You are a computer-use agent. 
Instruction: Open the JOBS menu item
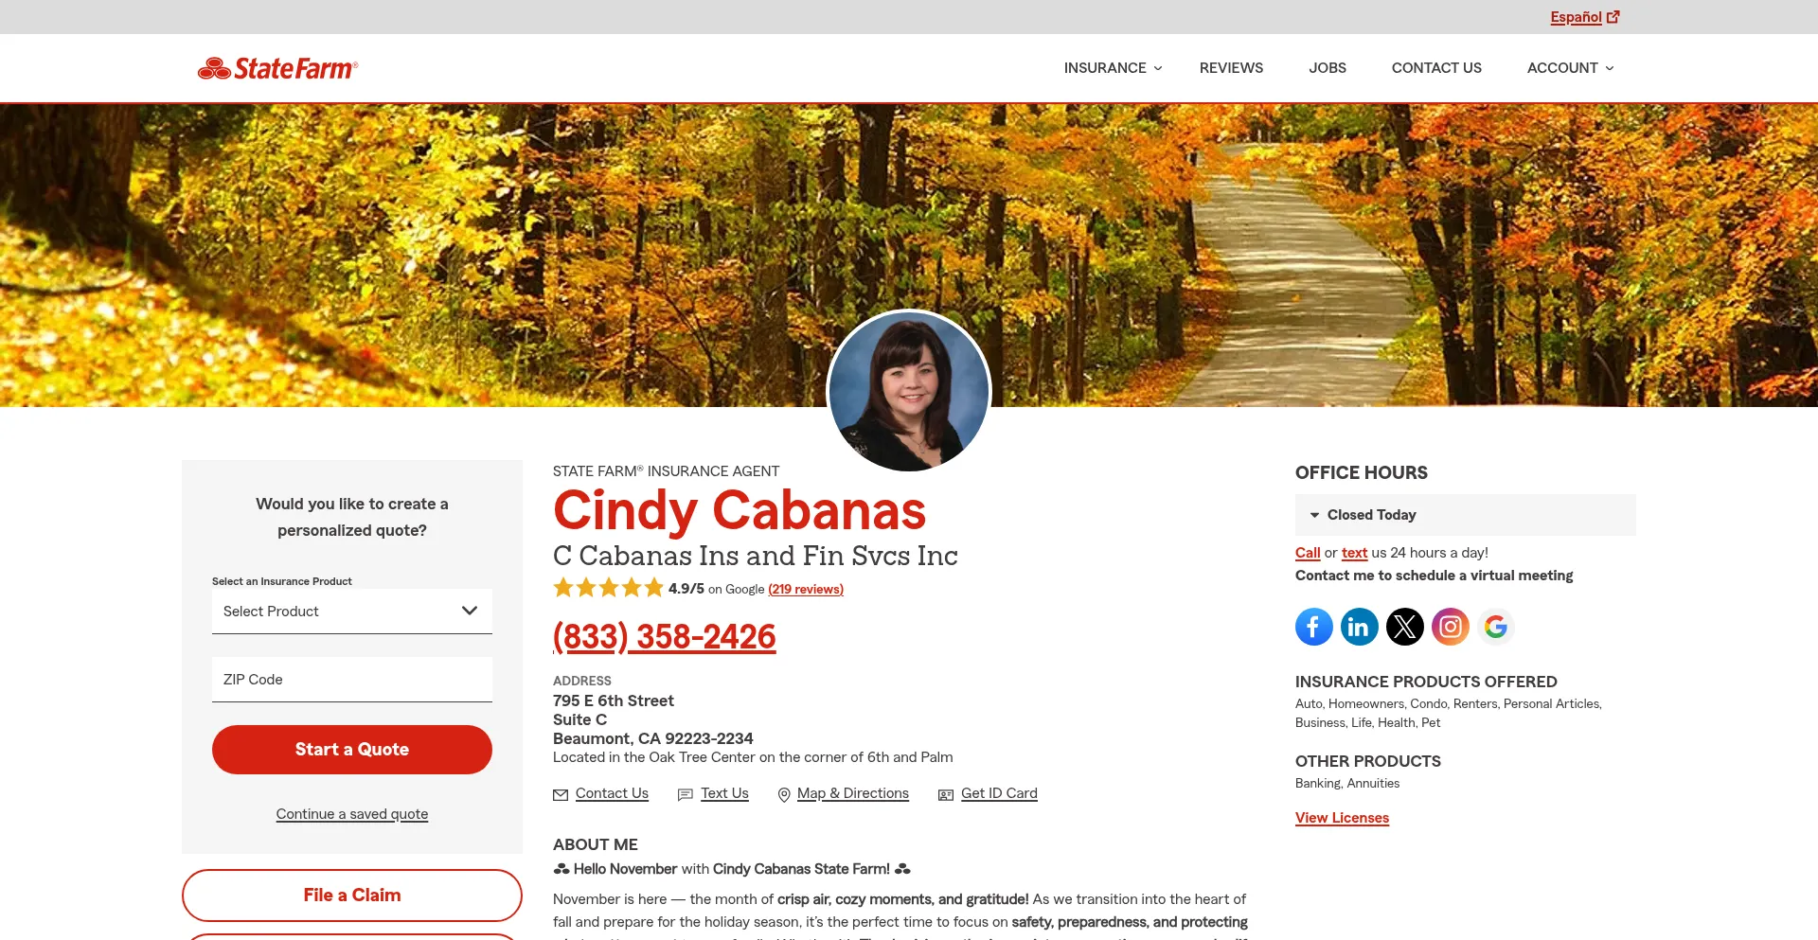pos(1327,68)
